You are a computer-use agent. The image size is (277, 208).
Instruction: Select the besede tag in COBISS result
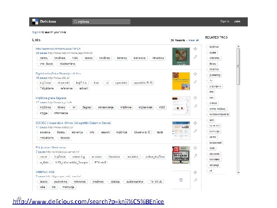click(64, 138)
